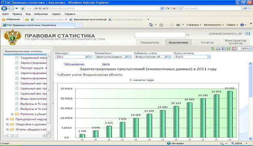Screen dimensions: 253x146
Task: Click the Таблица данных link
Action: [x=74, y=64]
